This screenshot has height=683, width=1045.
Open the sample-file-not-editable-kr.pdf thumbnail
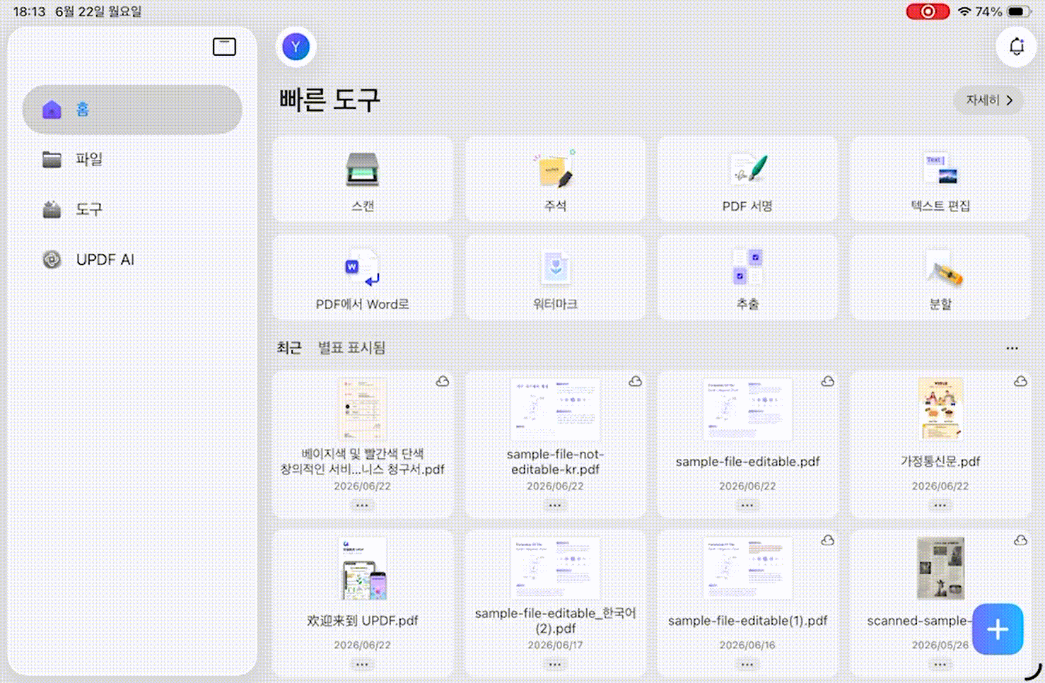555,409
